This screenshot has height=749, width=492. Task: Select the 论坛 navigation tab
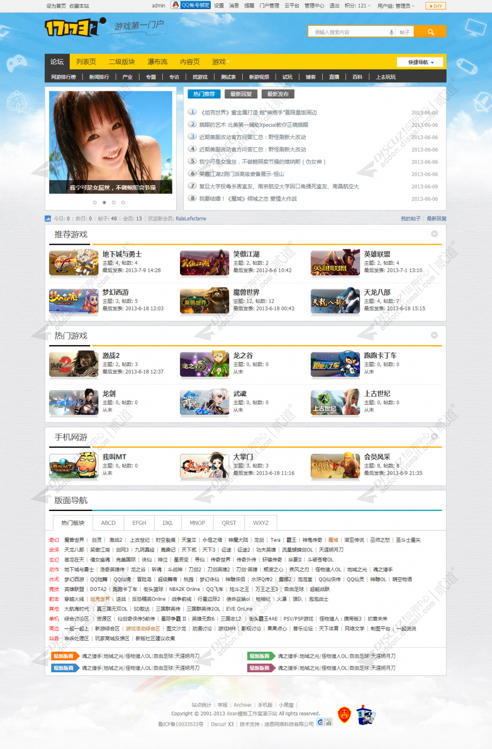(x=57, y=62)
